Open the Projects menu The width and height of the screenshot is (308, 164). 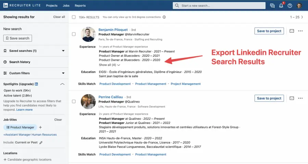52,6
